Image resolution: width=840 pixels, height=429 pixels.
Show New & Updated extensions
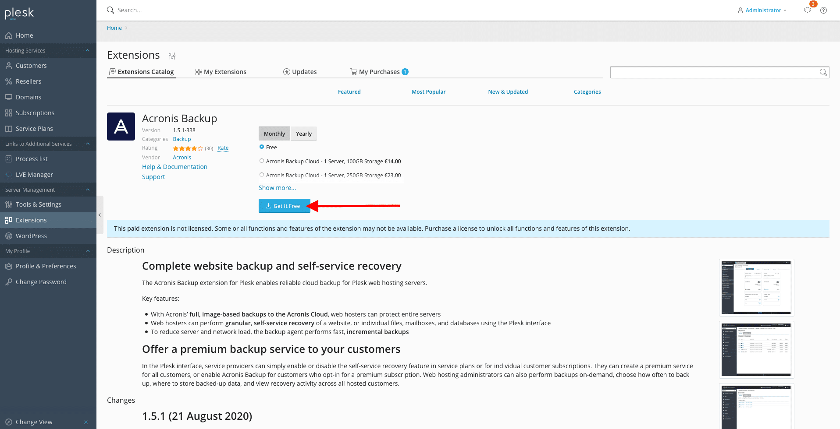pos(508,92)
